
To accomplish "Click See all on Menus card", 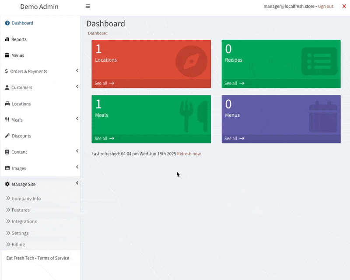I will click(231, 138).
